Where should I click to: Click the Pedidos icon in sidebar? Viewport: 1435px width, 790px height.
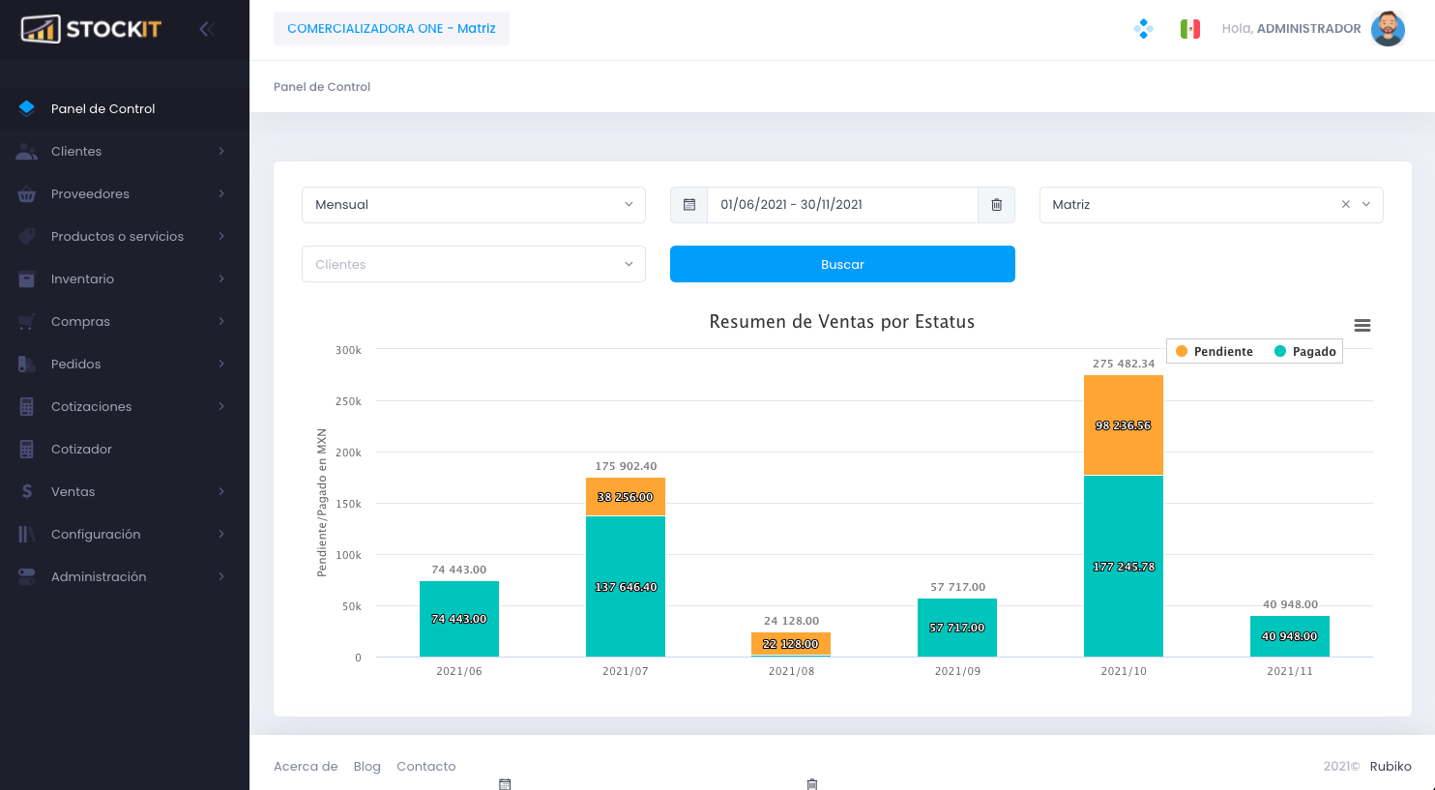click(x=27, y=364)
